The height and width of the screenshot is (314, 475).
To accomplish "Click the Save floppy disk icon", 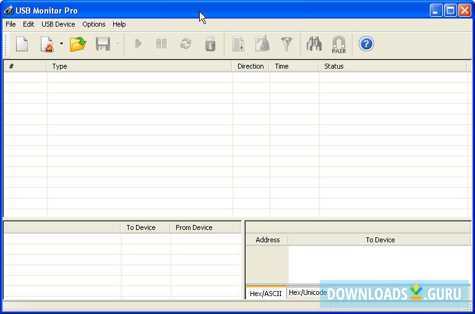I will pos(103,45).
